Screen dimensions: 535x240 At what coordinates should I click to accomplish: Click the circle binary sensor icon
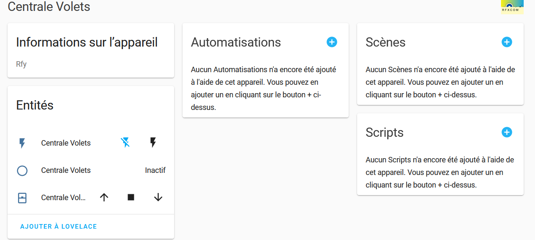(22, 170)
